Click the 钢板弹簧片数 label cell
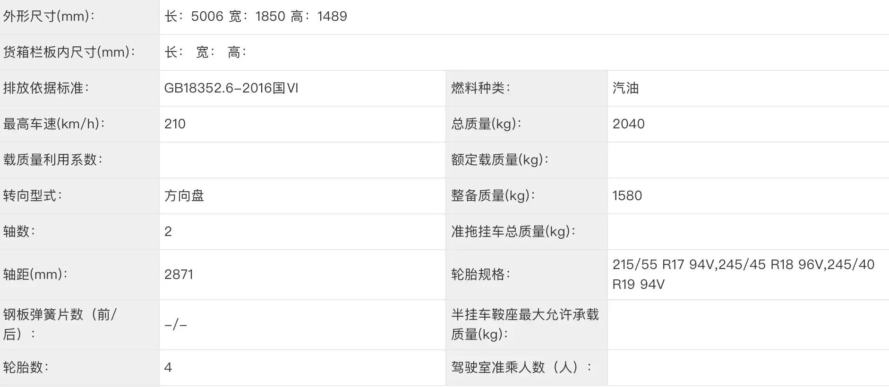 (79, 325)
